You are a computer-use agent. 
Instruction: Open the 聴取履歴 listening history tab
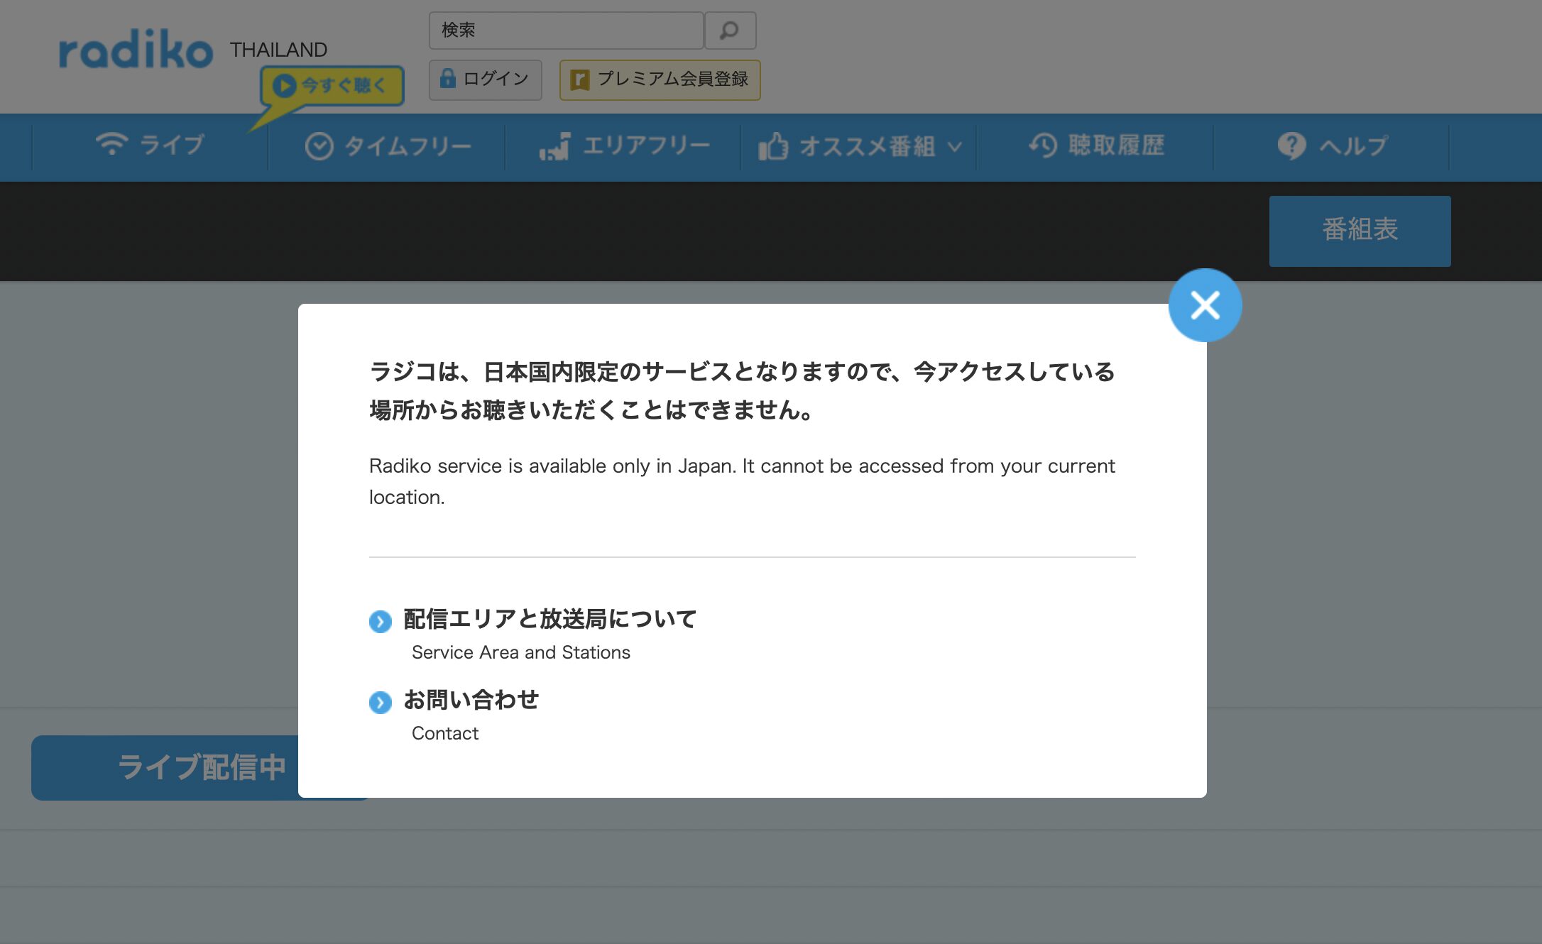point(1095,146)
